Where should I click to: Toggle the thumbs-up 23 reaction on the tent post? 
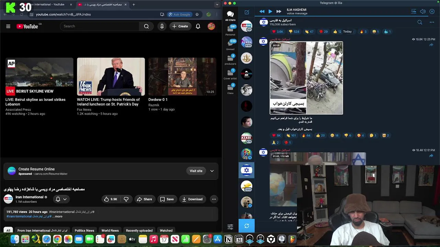coord(320,136)
